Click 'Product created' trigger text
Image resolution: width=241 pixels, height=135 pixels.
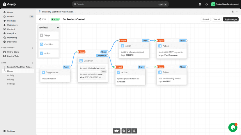(x=49, y=79)
